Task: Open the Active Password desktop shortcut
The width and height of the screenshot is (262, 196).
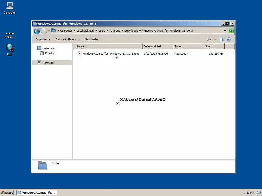Action: [x=10, y=35]
